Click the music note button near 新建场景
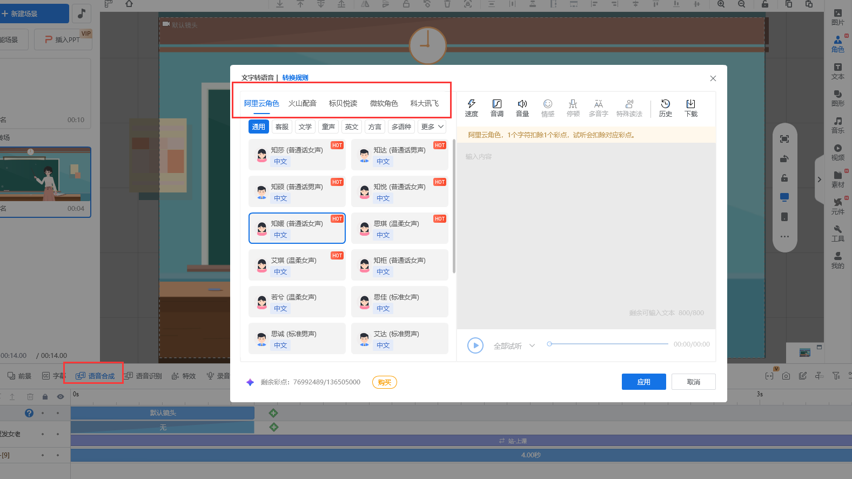Screen dimensions: 852x479 (x=82, y=14)
